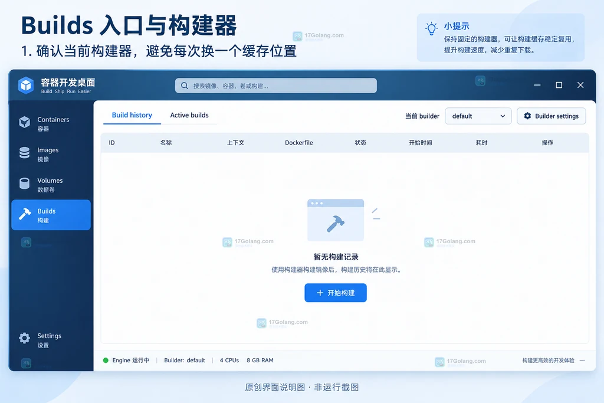Click 8 GB RAM status entry

[x=260, y=361]
